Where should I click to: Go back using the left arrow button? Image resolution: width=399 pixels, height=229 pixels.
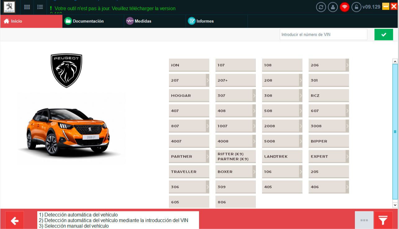point(15,221)
